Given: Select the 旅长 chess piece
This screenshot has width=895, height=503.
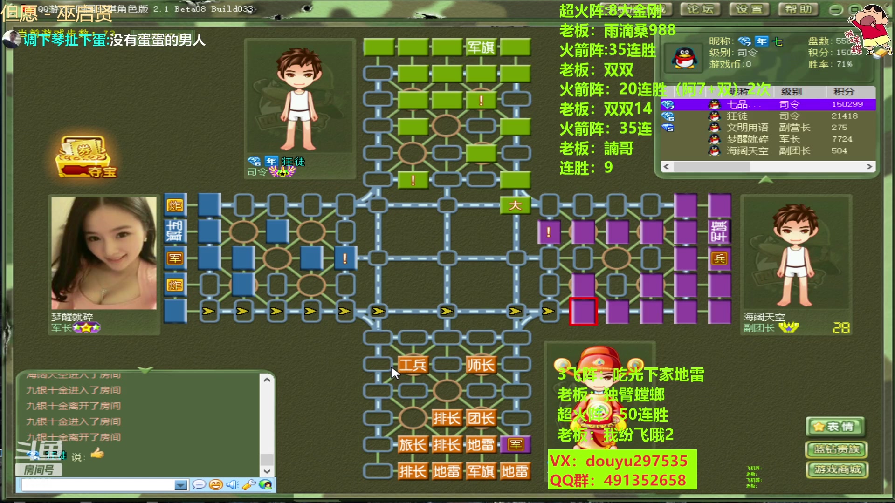Looking at the screenshot, I should (x=413, y=445).
